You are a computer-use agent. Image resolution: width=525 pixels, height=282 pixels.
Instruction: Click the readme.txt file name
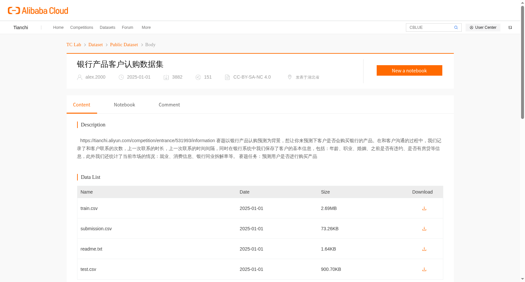[92, 249]
